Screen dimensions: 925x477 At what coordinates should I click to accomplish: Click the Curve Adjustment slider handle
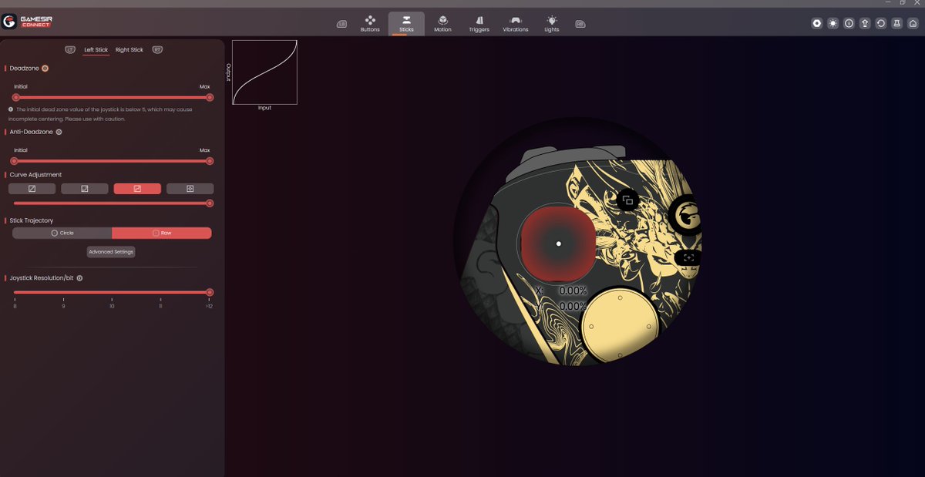pos(210,203)
